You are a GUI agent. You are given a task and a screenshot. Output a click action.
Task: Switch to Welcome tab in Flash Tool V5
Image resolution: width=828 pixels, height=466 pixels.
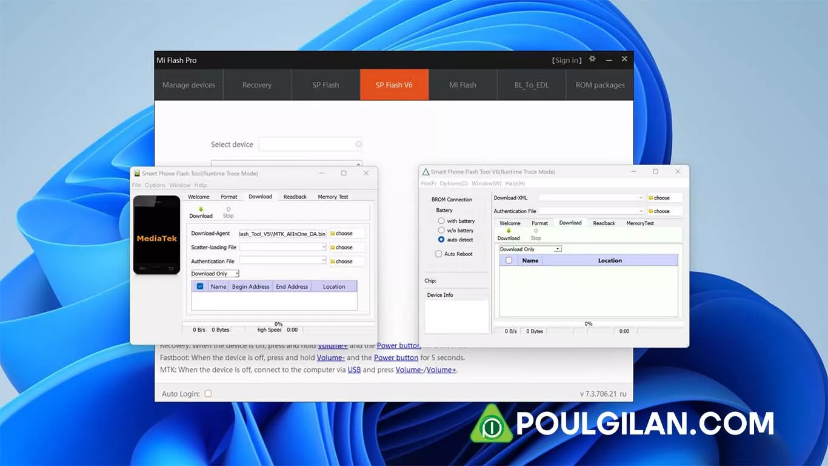point(199,197)
